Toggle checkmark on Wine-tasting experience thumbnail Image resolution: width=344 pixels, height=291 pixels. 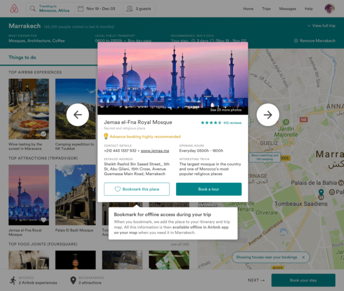point(44,134)
